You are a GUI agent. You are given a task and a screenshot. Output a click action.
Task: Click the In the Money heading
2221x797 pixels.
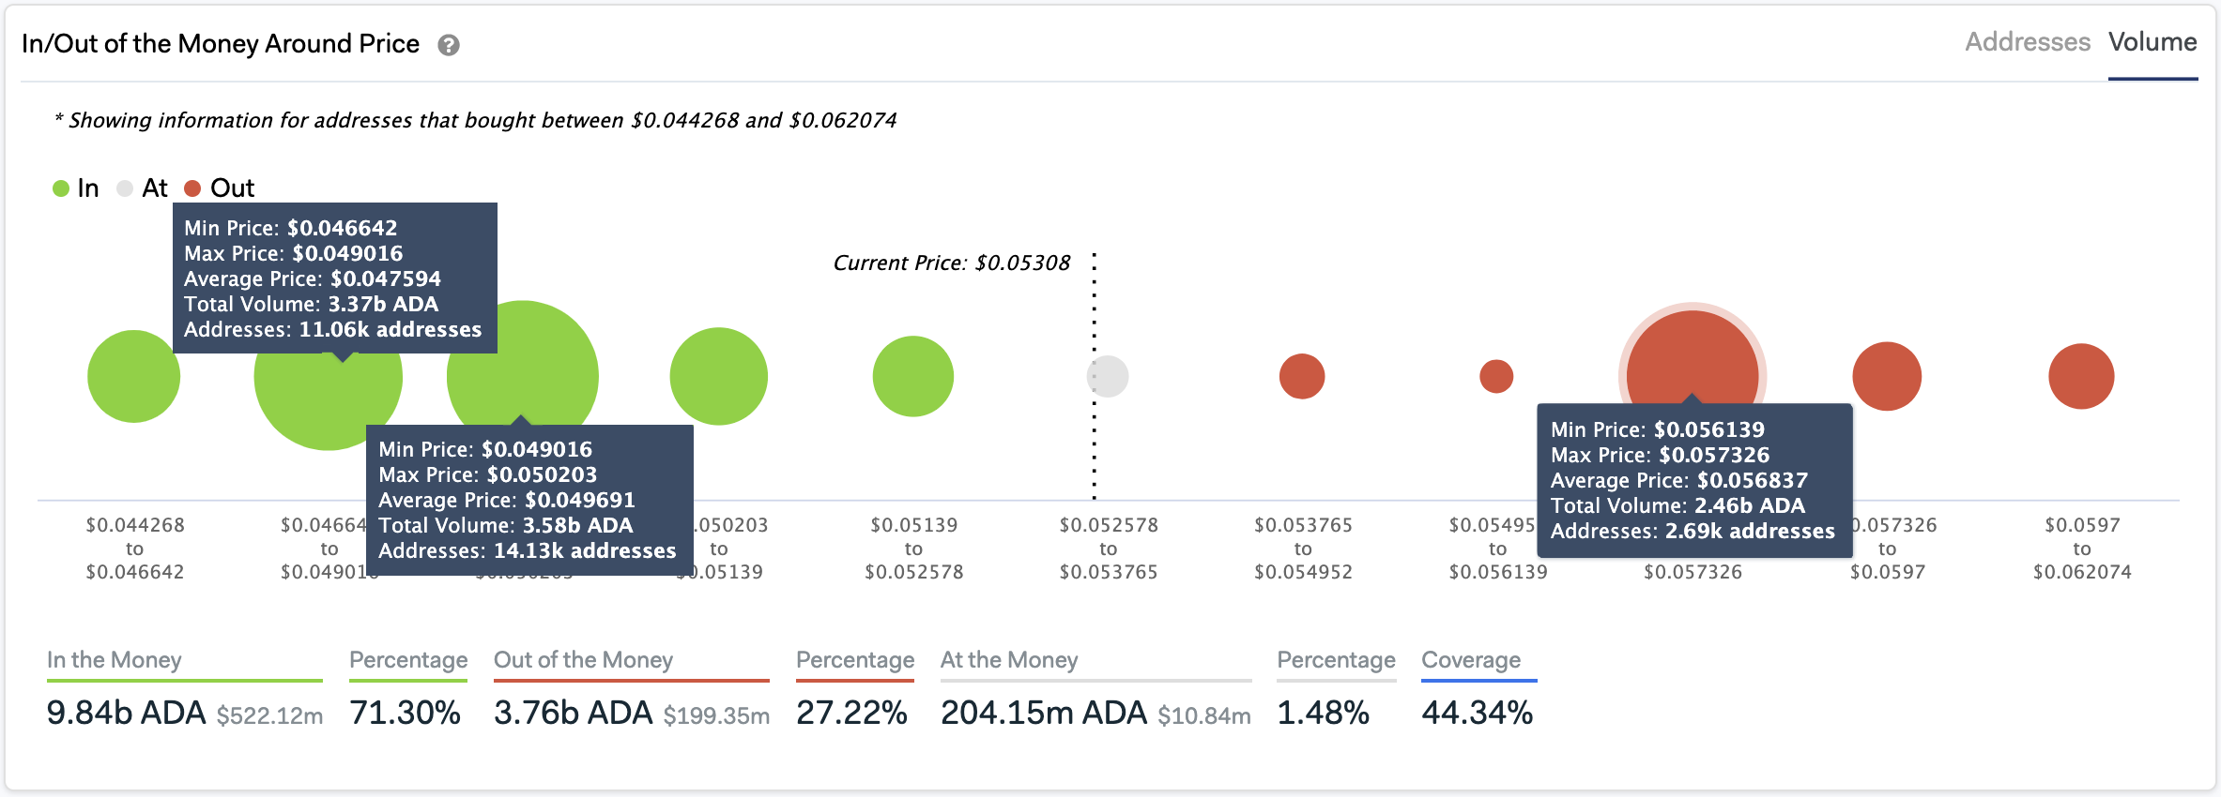pos(115,660)
